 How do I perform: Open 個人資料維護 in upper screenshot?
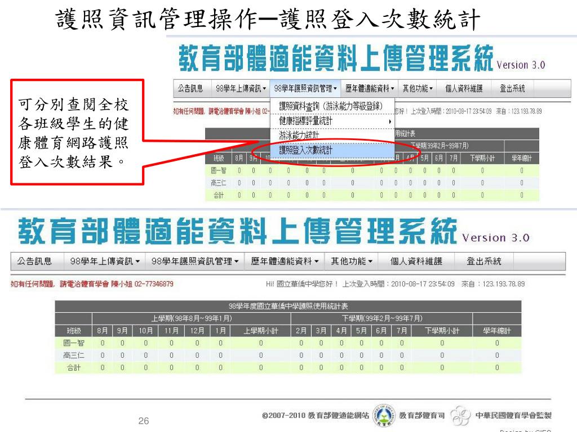pos(464,88)
